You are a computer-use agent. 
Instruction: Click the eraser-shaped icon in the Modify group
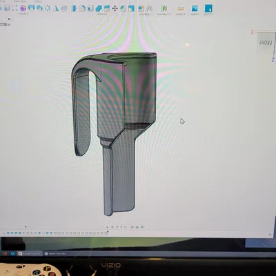click(123, 8)
